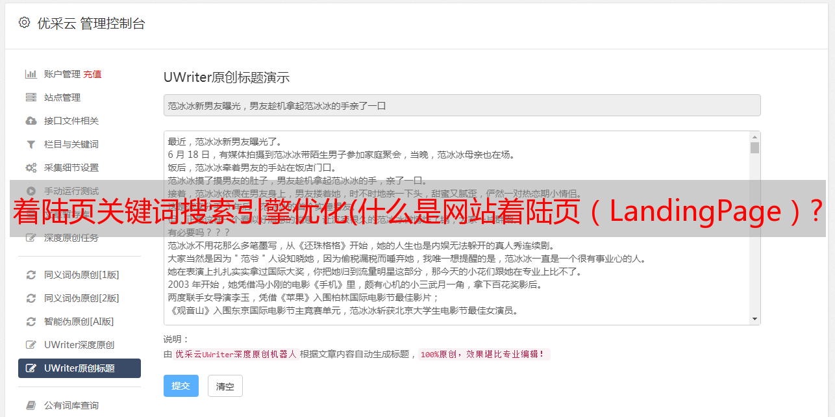835x417 pixels.
Task: Clear the form using 清空 button
Action: pos(225,386)
